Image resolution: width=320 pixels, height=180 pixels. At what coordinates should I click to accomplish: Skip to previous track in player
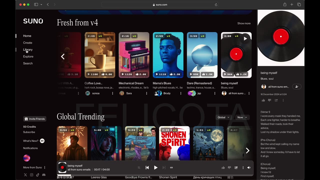pyautogui.click(x=147, y=167)
